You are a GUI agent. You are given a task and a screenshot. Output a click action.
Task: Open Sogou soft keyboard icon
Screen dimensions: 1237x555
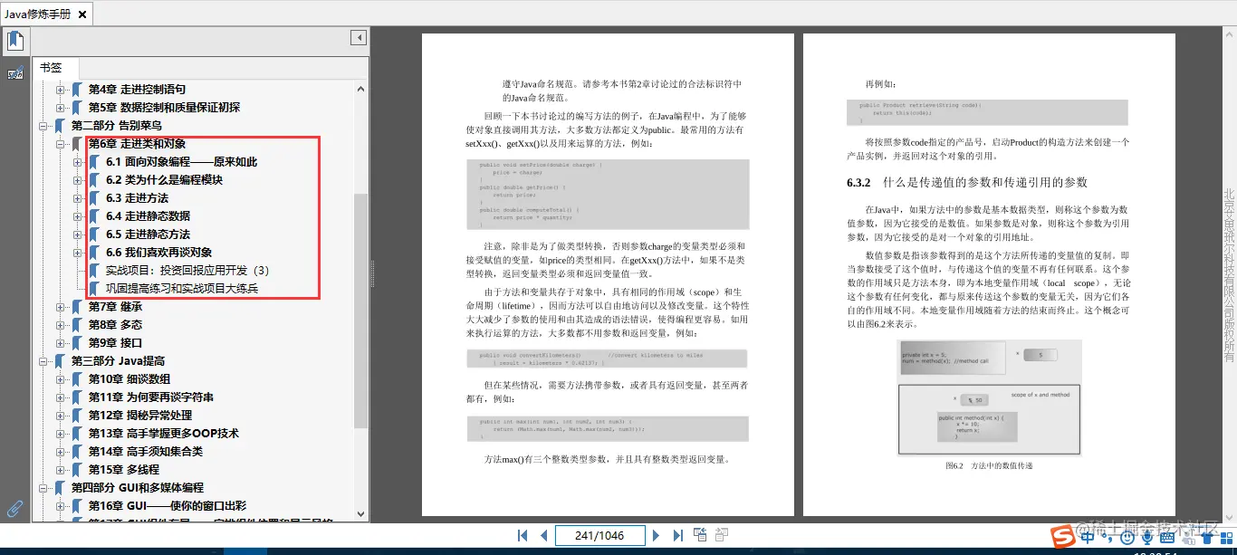pyautogui.click(x=1167, y=538)
